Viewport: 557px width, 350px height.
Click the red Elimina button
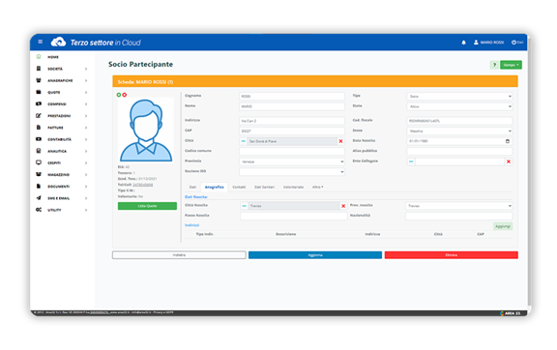452,255
